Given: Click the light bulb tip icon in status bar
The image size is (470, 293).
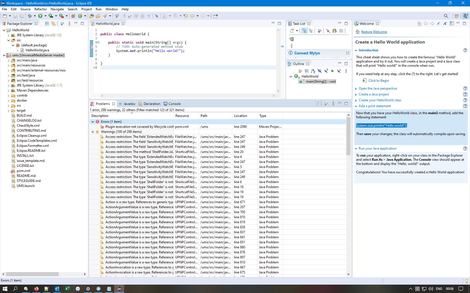Looking at the screenshot, I should [466, 281].
